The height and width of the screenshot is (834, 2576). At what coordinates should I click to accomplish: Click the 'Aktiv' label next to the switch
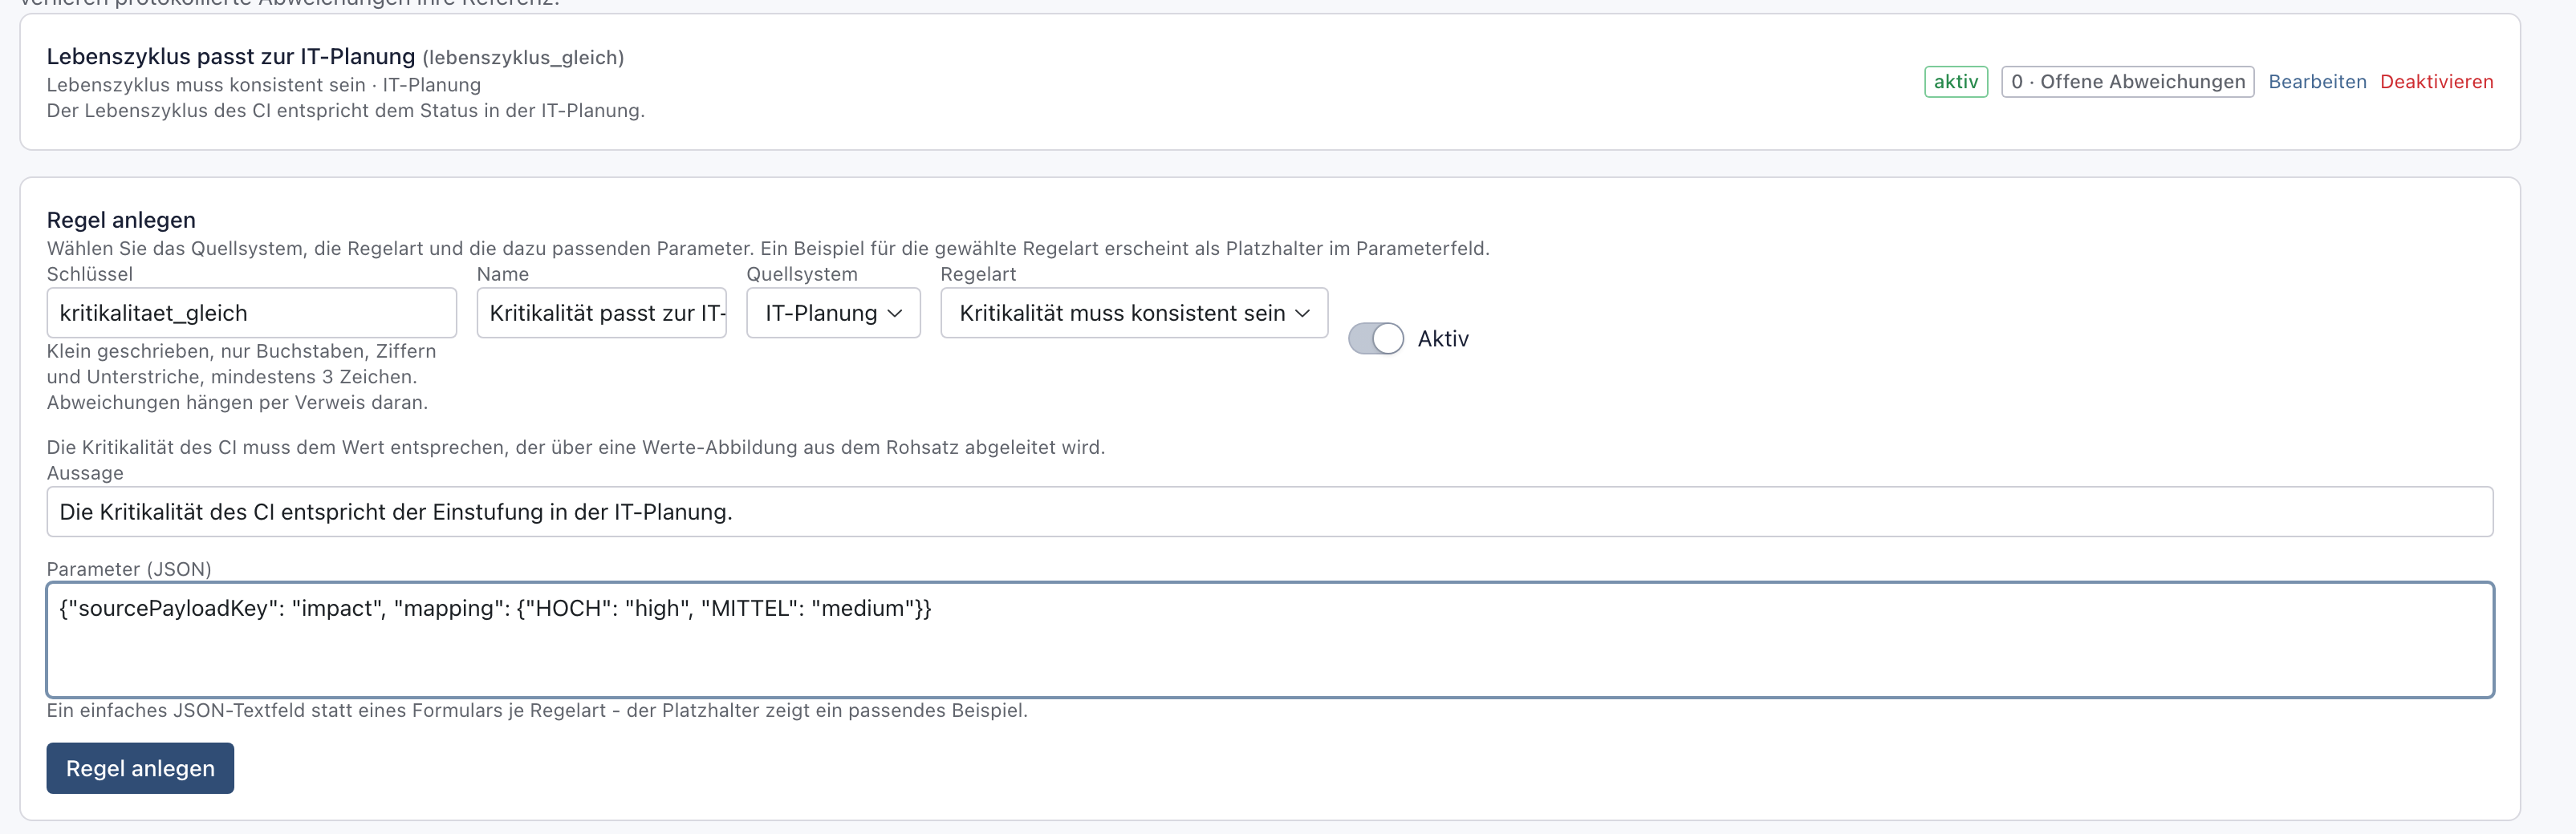1443,338
